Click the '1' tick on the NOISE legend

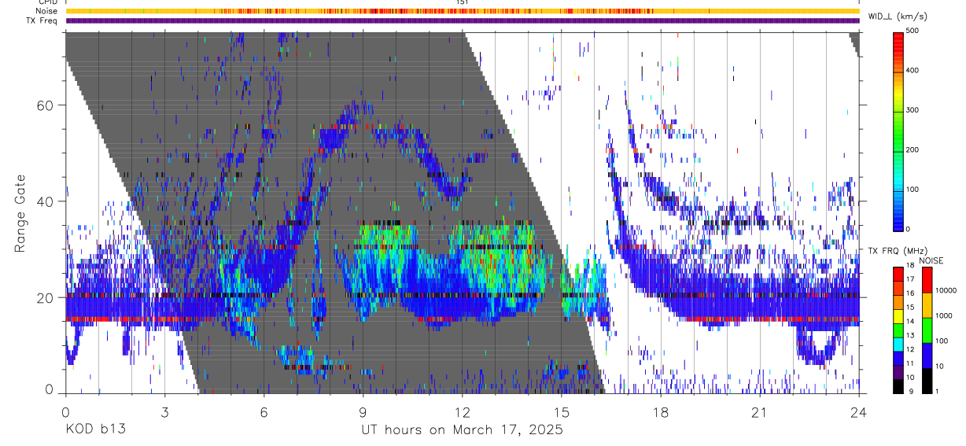(936, 391)
